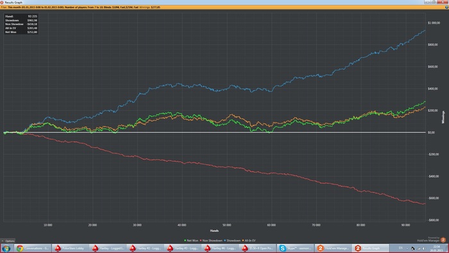This screenshot has width=449, height=253.
Task: Switch to Hartley #3 table in taskbar
Action: (x=182, y=248)
